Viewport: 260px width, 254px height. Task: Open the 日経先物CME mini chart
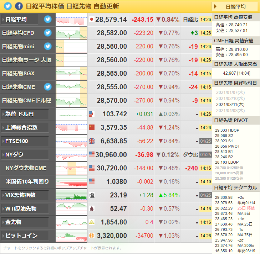71,87
